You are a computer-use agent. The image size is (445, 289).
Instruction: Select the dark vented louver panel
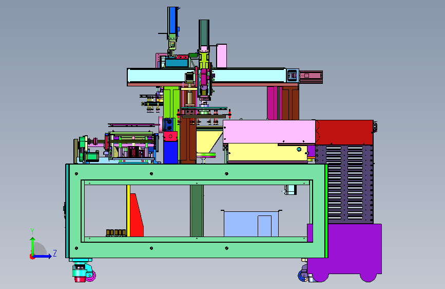[344, 184]
